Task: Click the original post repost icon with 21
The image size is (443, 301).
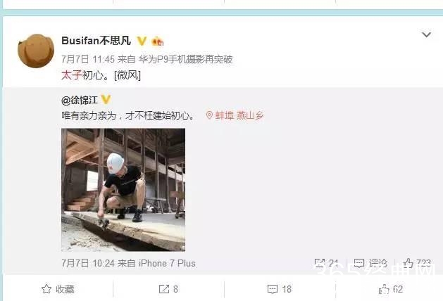Action: [326, 263]
